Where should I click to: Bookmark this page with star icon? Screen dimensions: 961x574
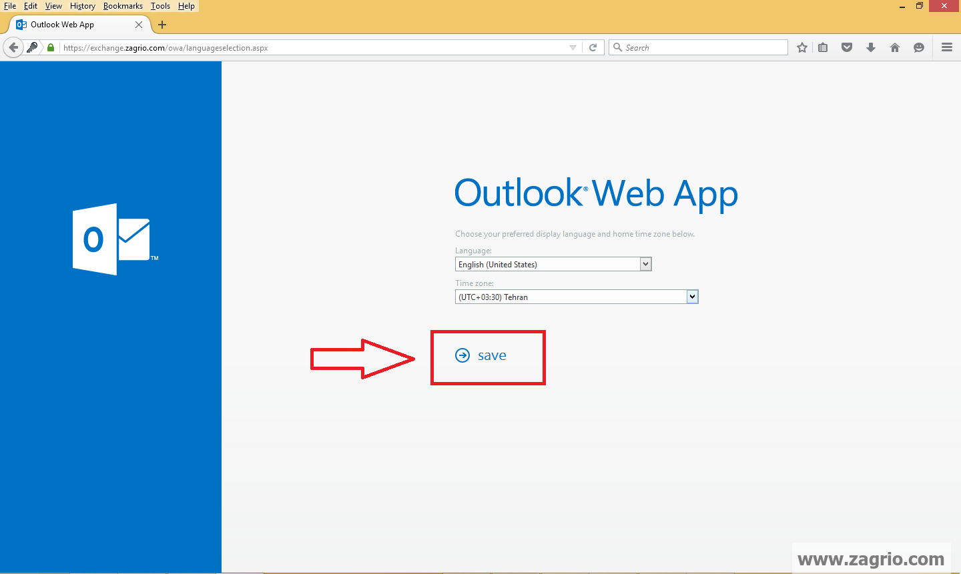[802, 47]
